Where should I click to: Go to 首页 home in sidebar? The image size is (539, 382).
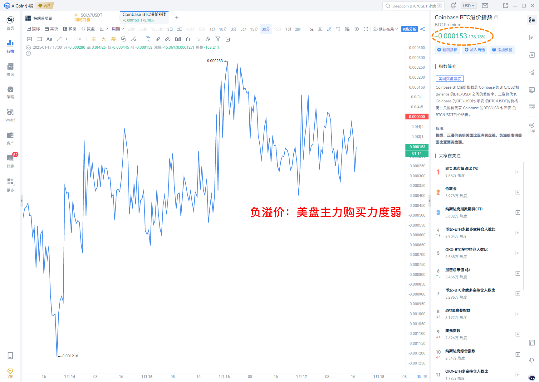tap(10, 23)
